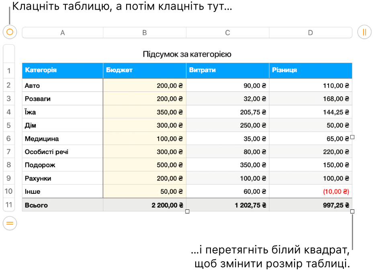Image resolution: width=374 pixels, height=272 pixels.
Task: Click the 100,00 ₴ budget cell for Медицина
Action: point(145,138)
